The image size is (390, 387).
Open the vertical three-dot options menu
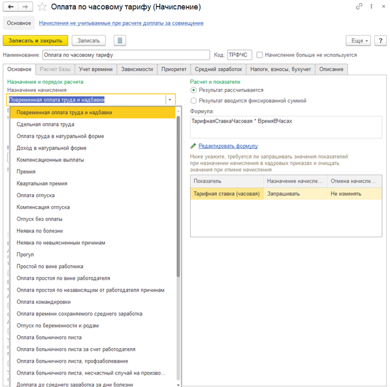tap(371, 6)
